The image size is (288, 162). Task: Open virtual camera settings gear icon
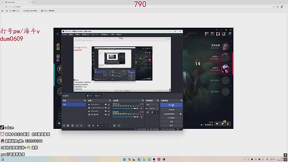tap(181, 114)
